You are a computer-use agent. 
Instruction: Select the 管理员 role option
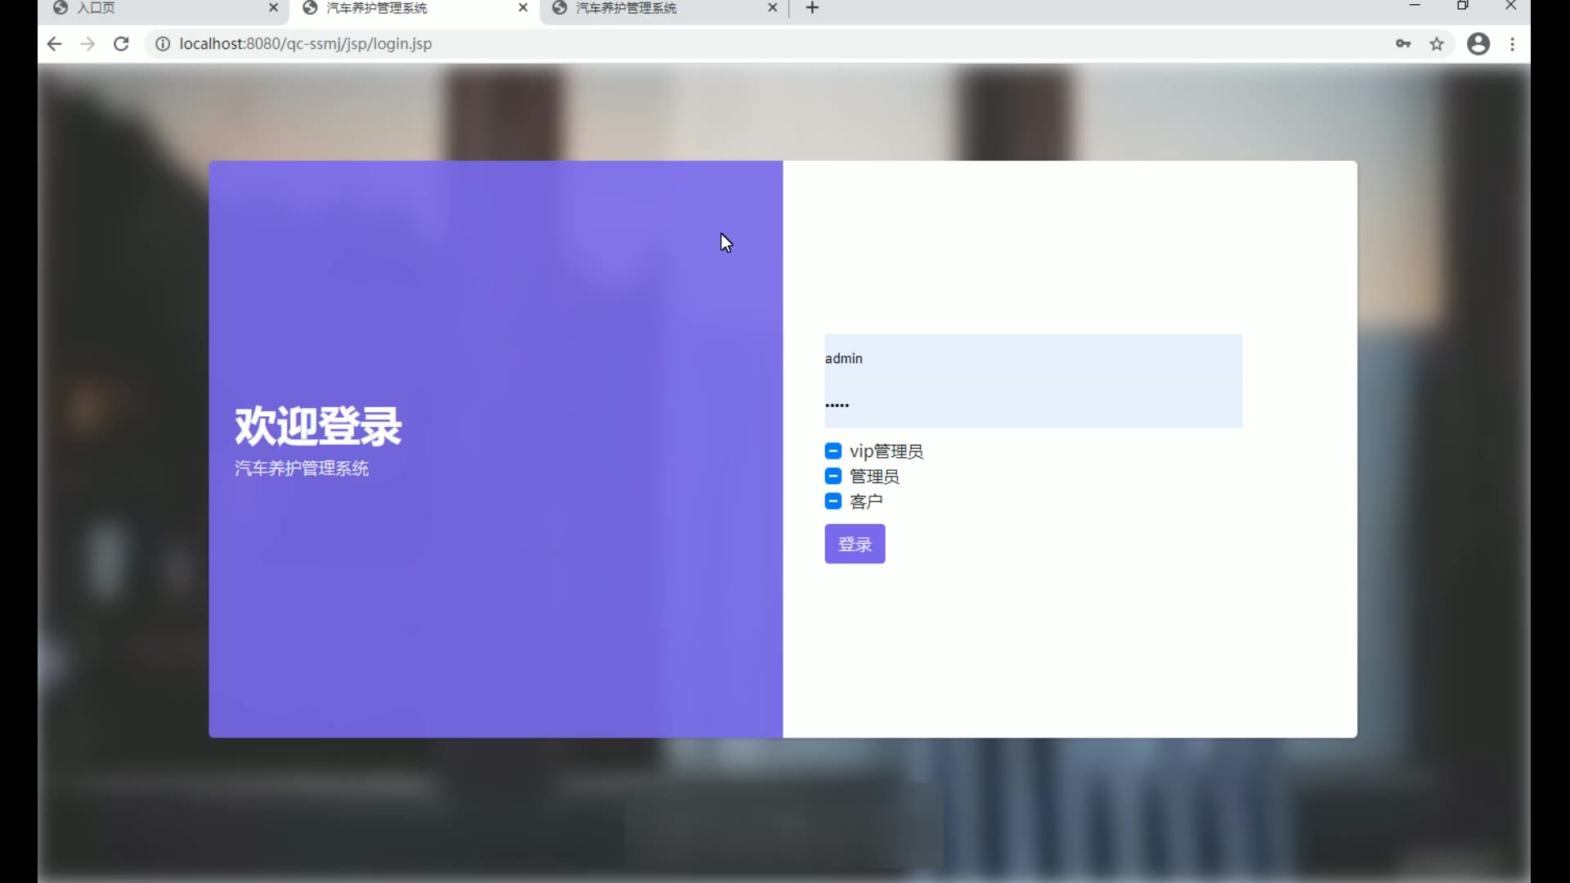[x=833, y=477]
